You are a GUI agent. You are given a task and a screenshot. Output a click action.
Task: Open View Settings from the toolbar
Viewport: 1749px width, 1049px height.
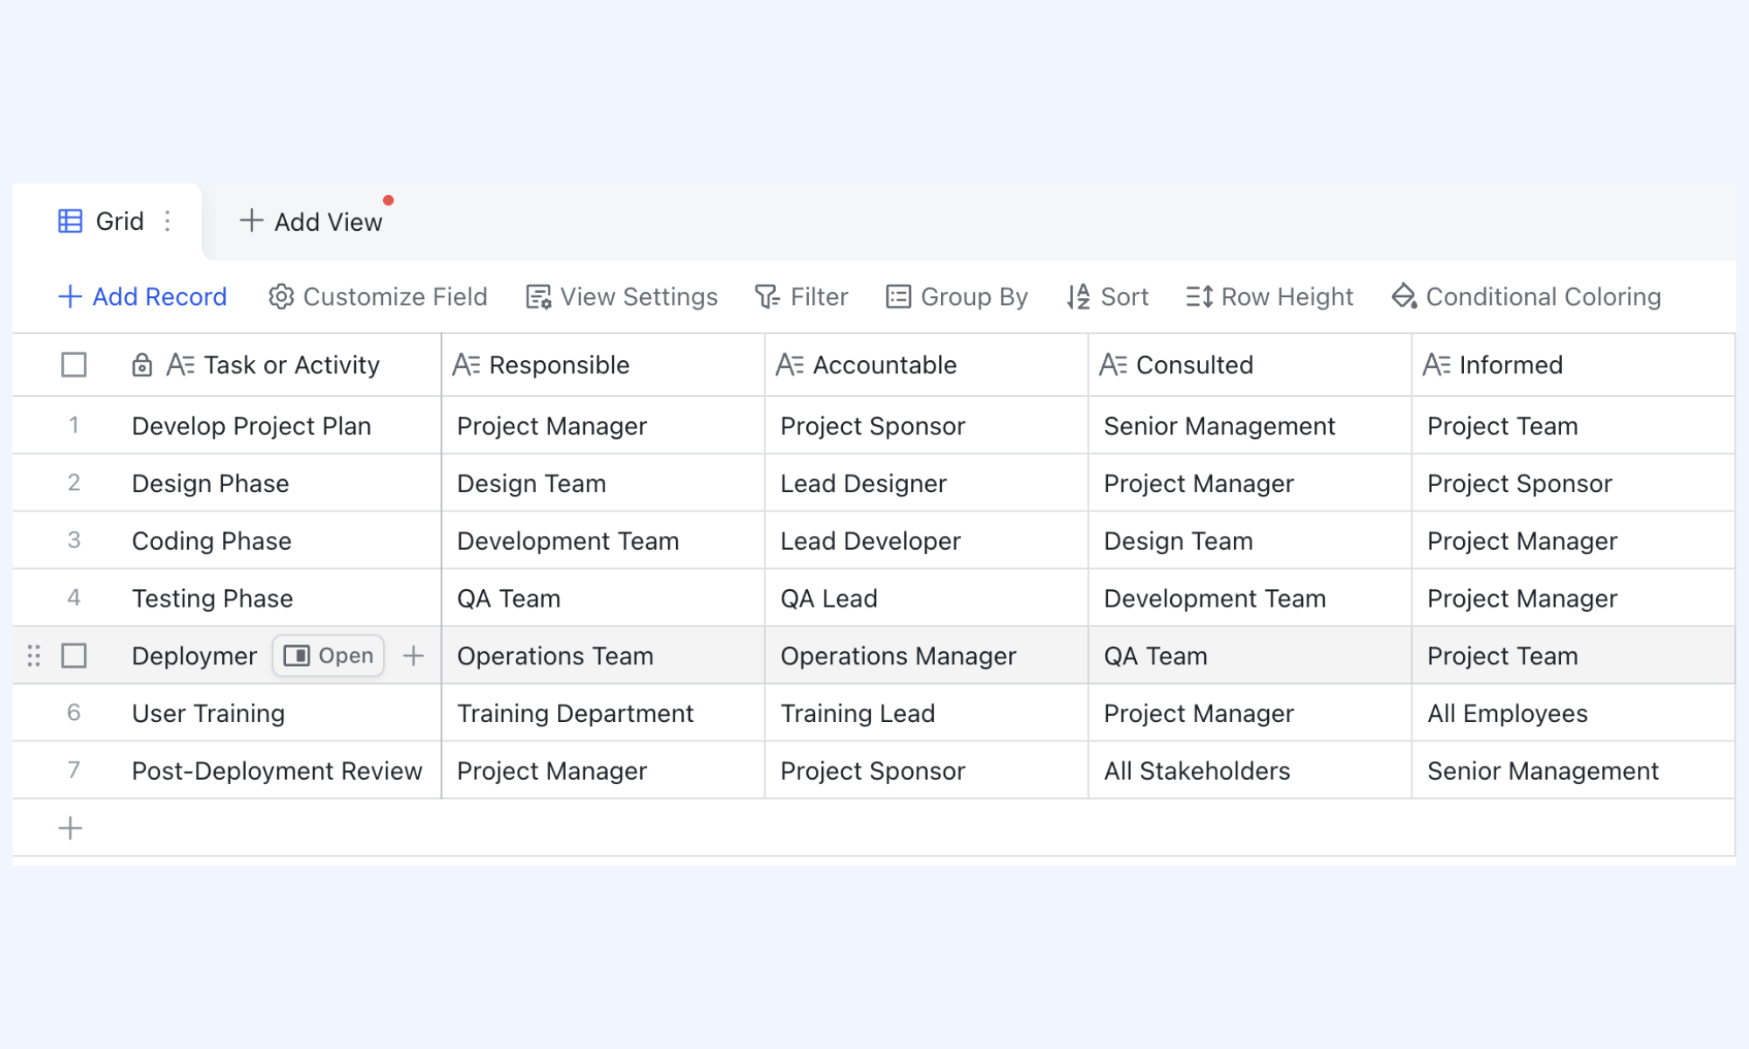pyautogui.click(x=622, y=297)
